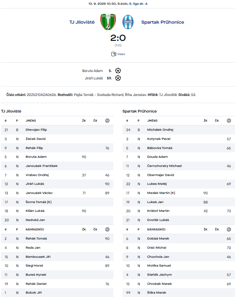Click the goal ball icon beside Jiráň Lukáš

pyautogui.click(x=118, y=78)
